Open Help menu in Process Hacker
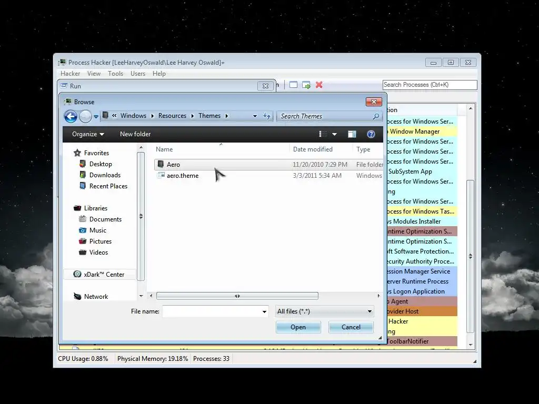 pos(159,74)
